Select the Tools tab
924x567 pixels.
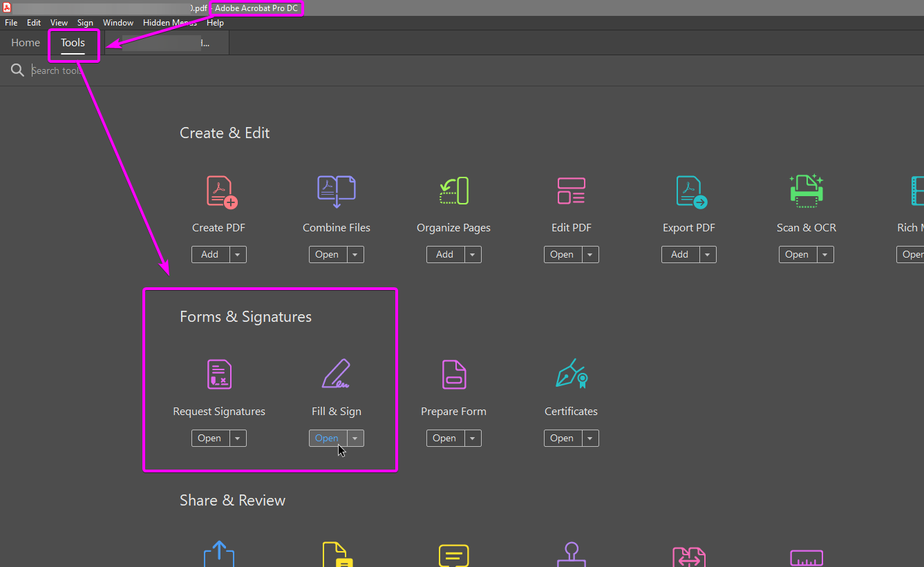73,43
